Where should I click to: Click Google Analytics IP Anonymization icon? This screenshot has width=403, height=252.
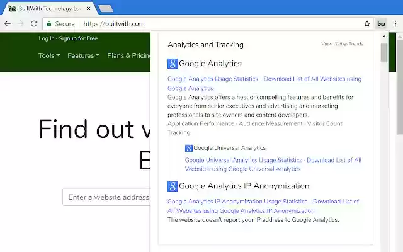[x=173, y=186]
